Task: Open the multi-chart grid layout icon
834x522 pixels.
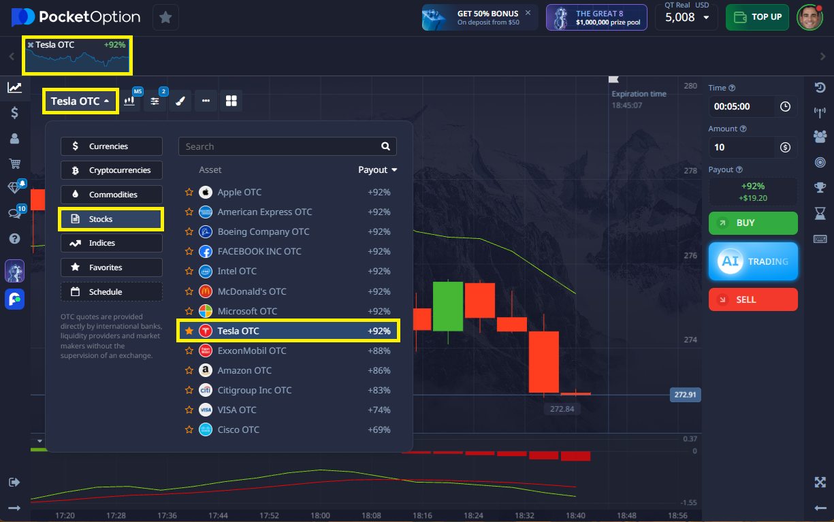Action: pyautogui.click(x=231, y=101)
